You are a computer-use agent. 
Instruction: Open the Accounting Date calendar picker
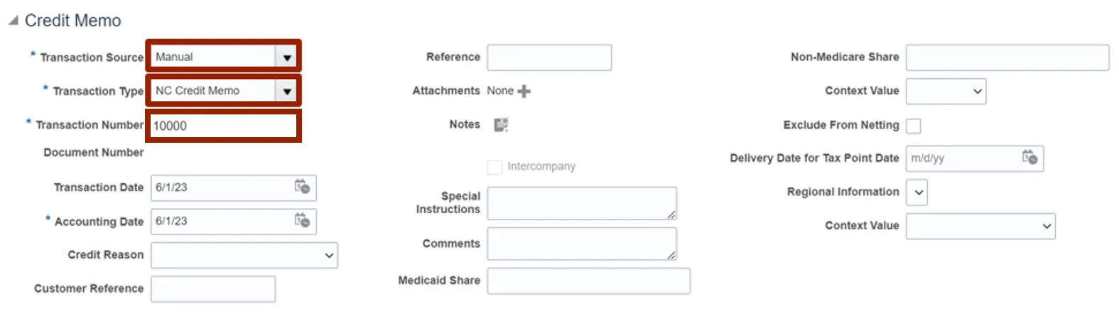(302, 221)
